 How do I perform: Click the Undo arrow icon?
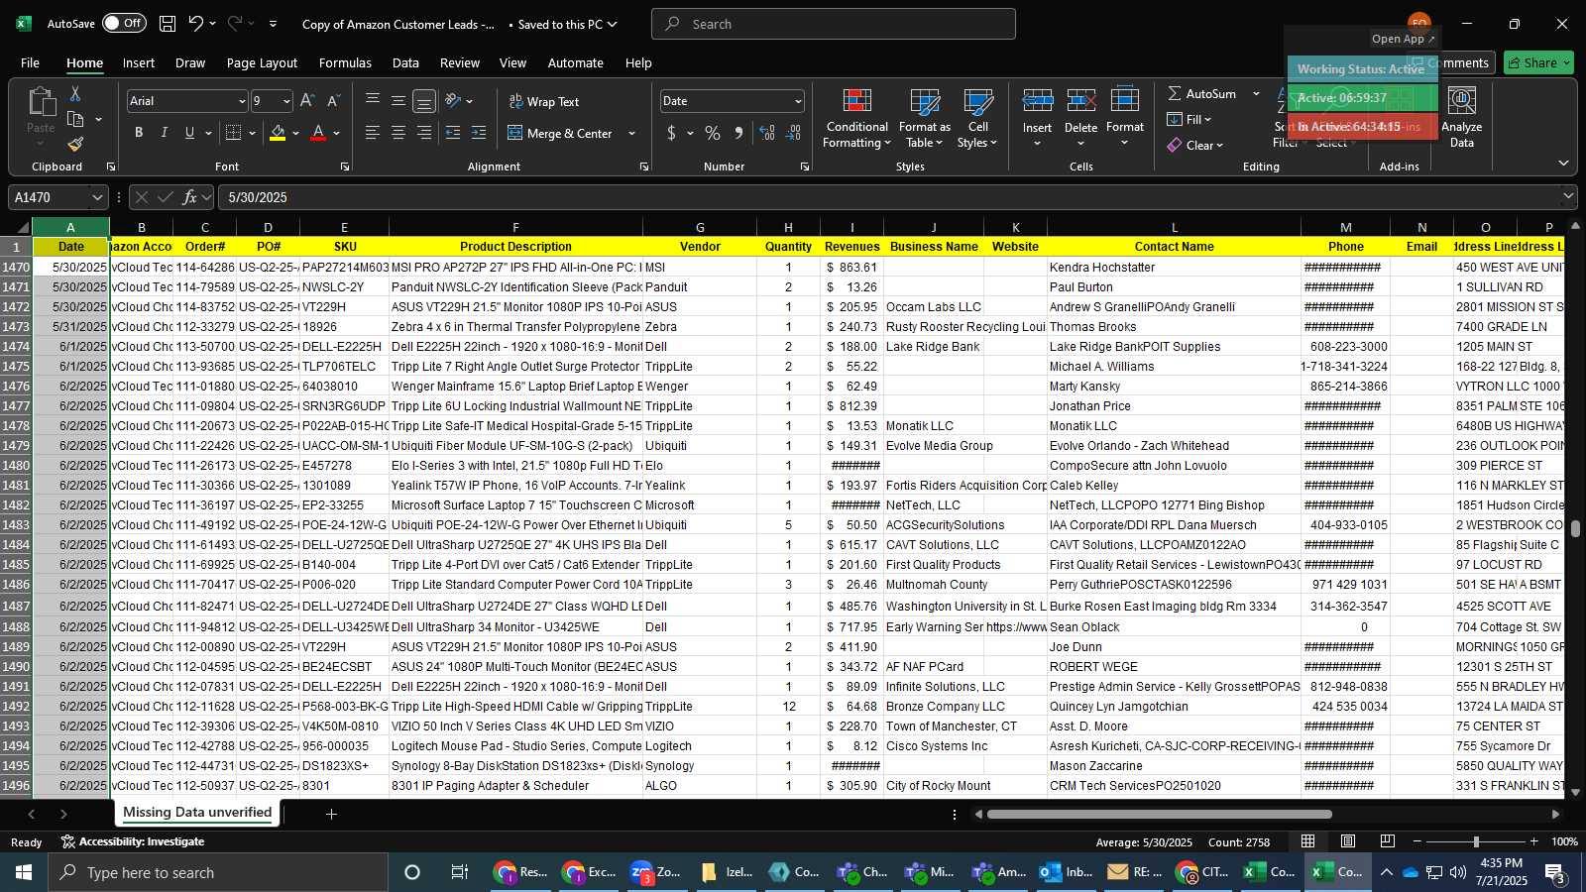pyautogui.click(x=196, y=24)
